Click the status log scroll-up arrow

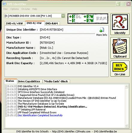click(x=127, y=87)
